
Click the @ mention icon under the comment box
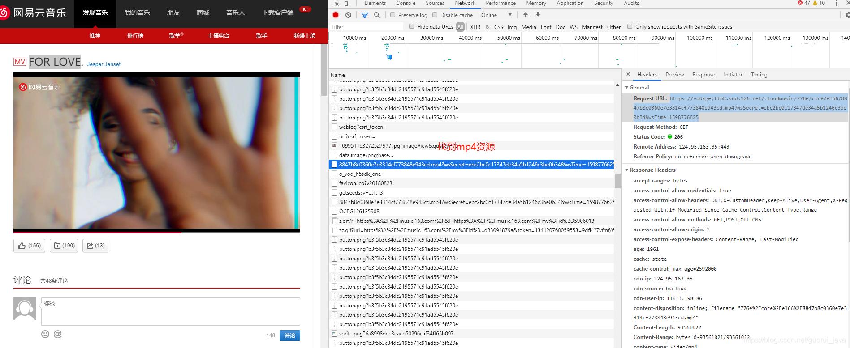[58, 334]
